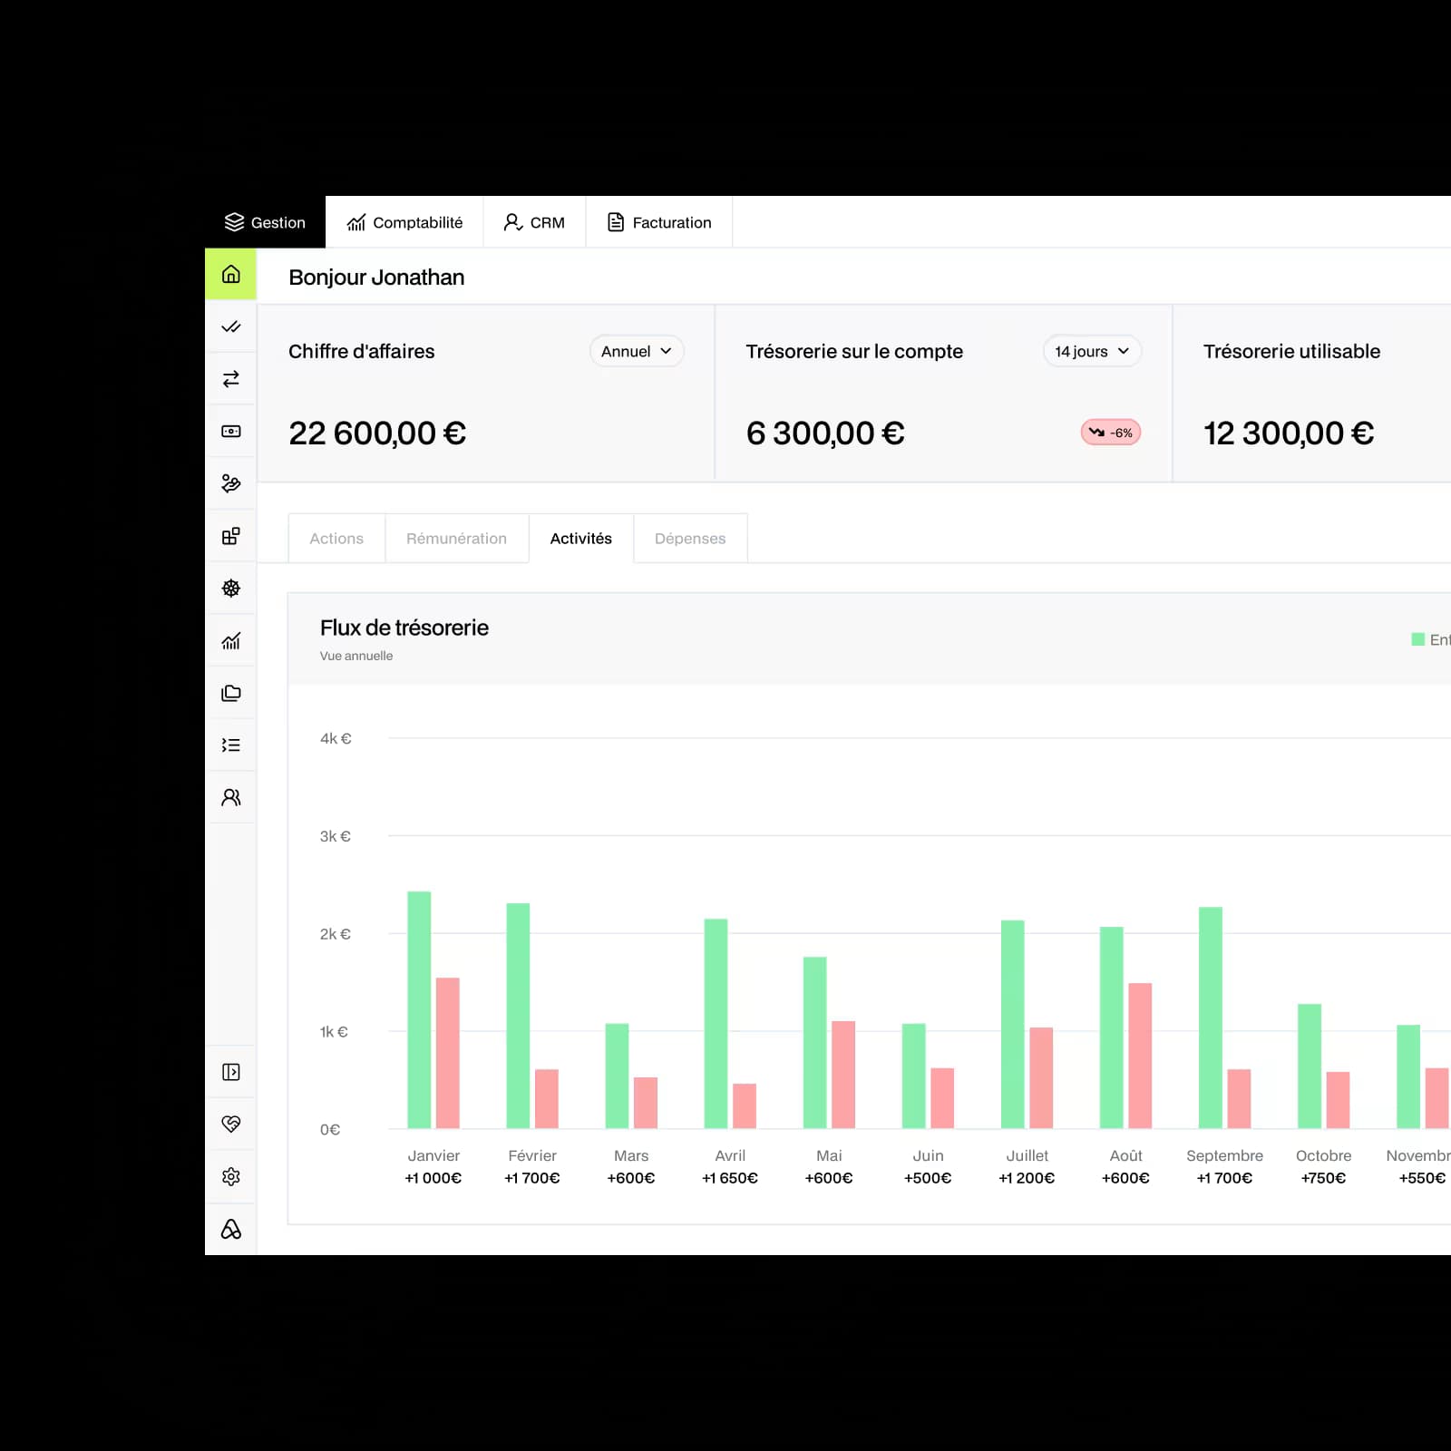Click the -6% trend badge

pyautogui.click(x=1111, y=433)
